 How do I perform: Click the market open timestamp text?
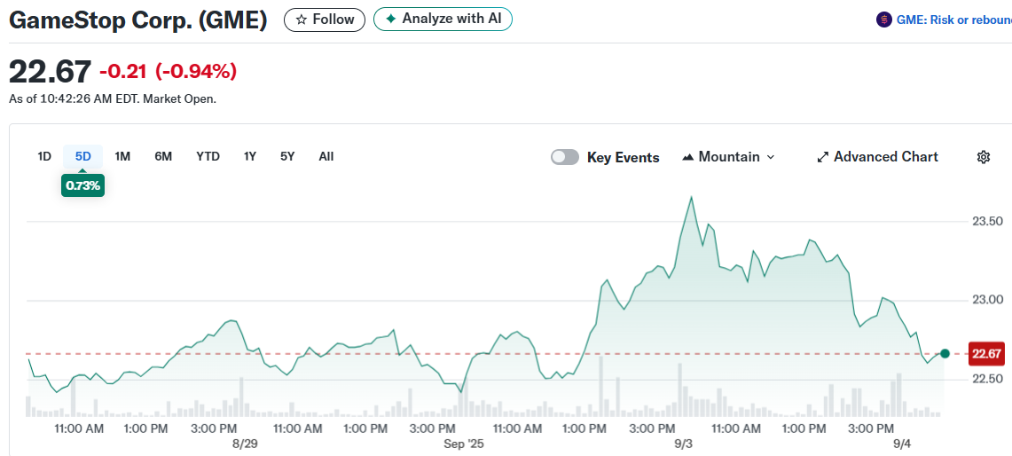113,99
